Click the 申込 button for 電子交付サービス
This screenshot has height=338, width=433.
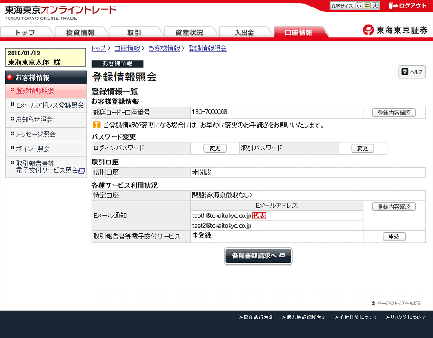394,237
